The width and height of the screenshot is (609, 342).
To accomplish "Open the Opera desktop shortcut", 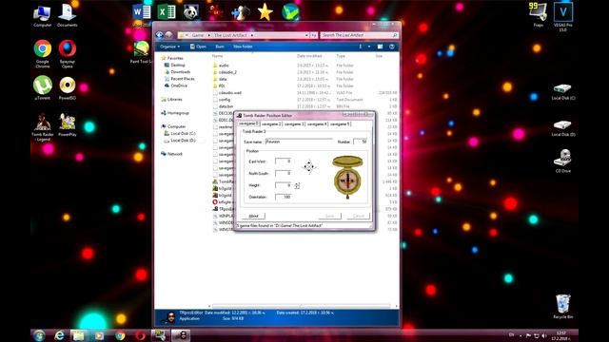I will [68, 53].
